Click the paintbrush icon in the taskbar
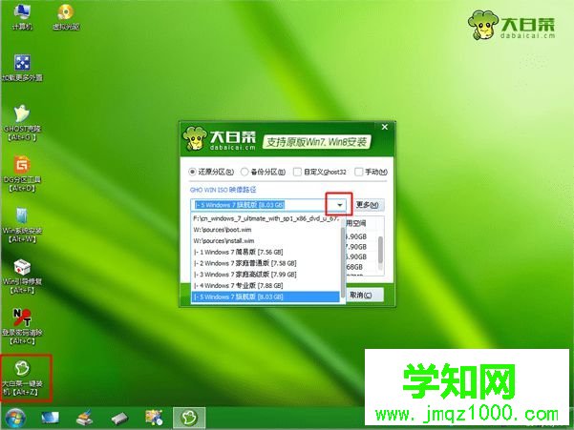The height and width of the screenshot is (430, 574). click(85, 418)
